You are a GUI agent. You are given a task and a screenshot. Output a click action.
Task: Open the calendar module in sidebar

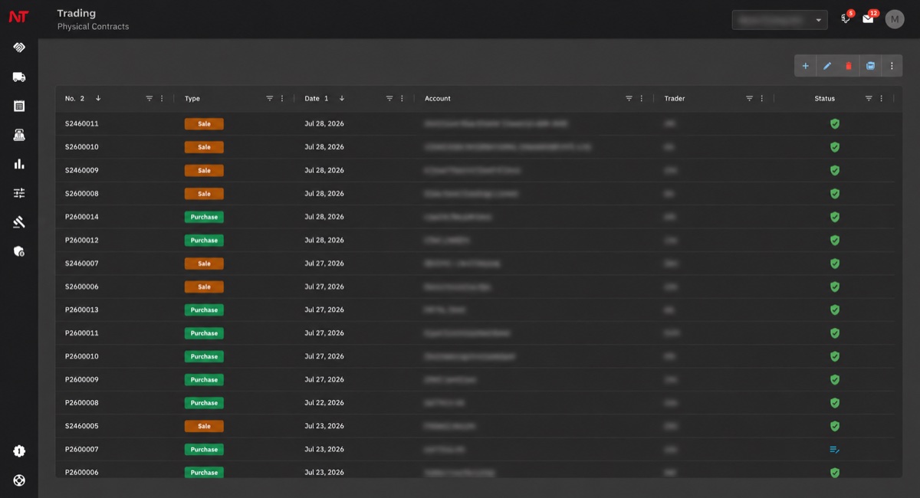tap(19, 106)
